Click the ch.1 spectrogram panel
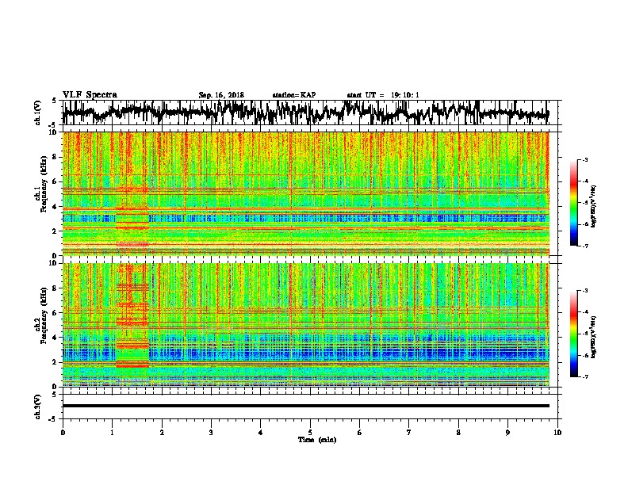This screenshot has width=628, height=485. tap(306, 193)
